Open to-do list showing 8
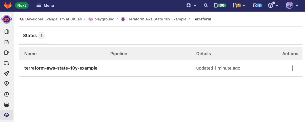The image size is (305, 122). coord(257,5)
